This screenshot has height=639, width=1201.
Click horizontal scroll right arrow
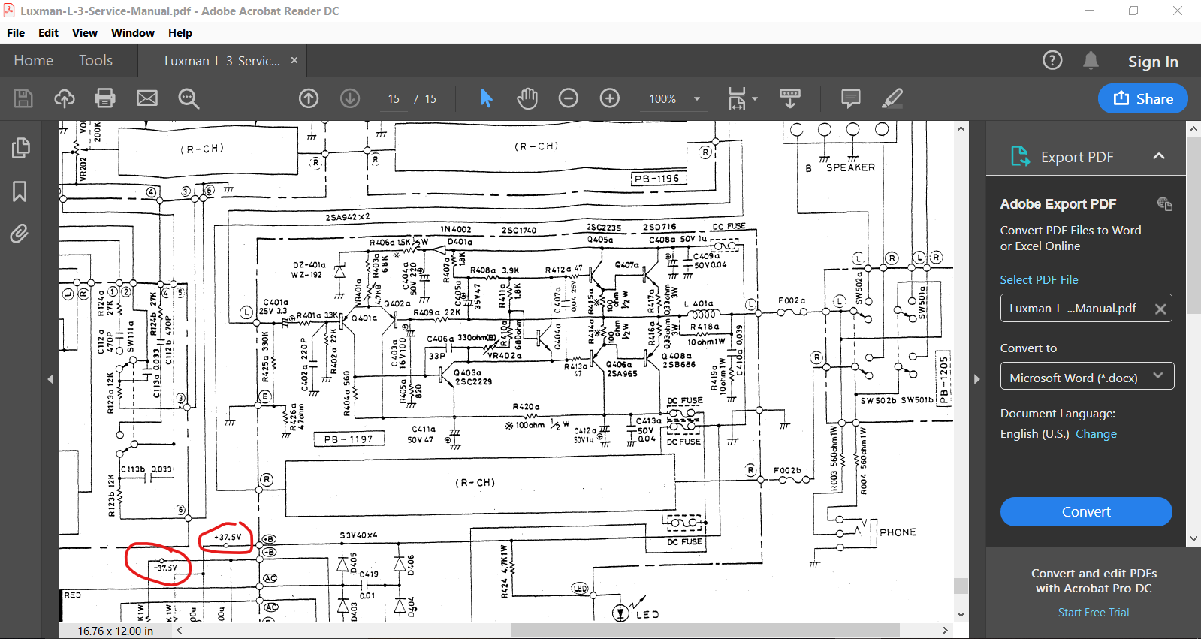945,631
